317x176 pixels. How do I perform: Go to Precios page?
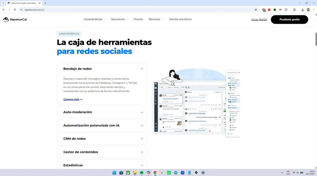tap(138, 19)
